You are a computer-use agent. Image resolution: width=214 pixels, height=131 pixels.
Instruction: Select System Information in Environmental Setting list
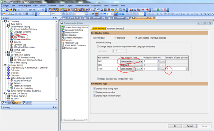(x=74, y=38)
